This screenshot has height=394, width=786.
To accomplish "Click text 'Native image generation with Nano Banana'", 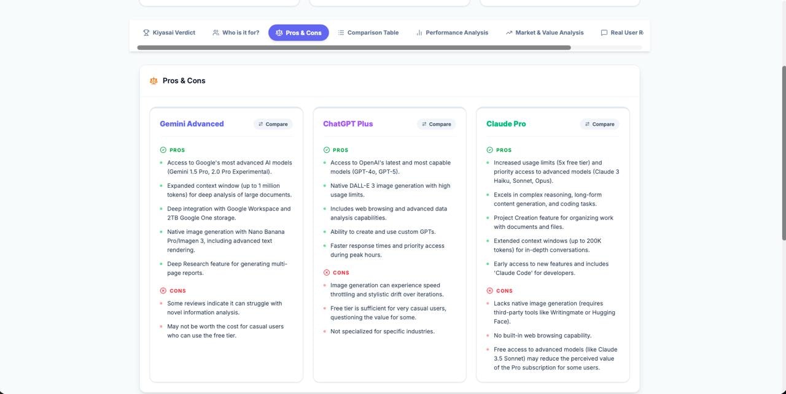I will coord(226,231).
